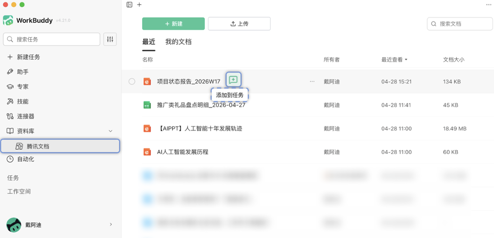Open the 自动化 automation page
Viewport: 494px width, 238px height.
26,159
